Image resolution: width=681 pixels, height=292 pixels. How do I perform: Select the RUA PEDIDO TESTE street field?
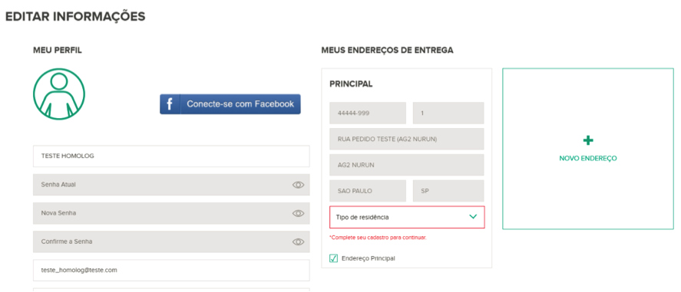pos(407,139)
